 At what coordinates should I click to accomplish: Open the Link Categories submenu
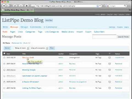pyautogui.click(x=52, y=32)
